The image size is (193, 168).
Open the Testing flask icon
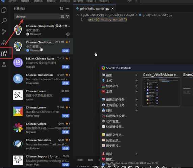pos(4,64)
